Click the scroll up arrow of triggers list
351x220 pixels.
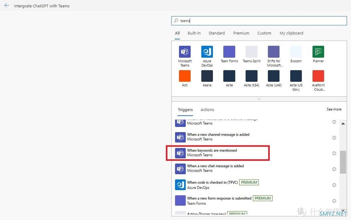tap(343, 124)
